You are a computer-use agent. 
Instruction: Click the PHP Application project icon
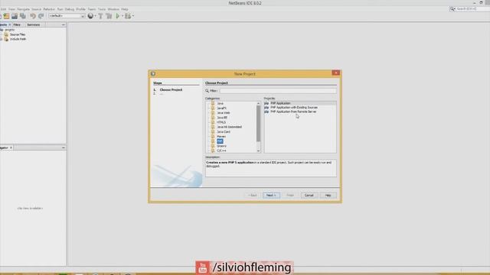pyautogui.click(x=266, y=103)
